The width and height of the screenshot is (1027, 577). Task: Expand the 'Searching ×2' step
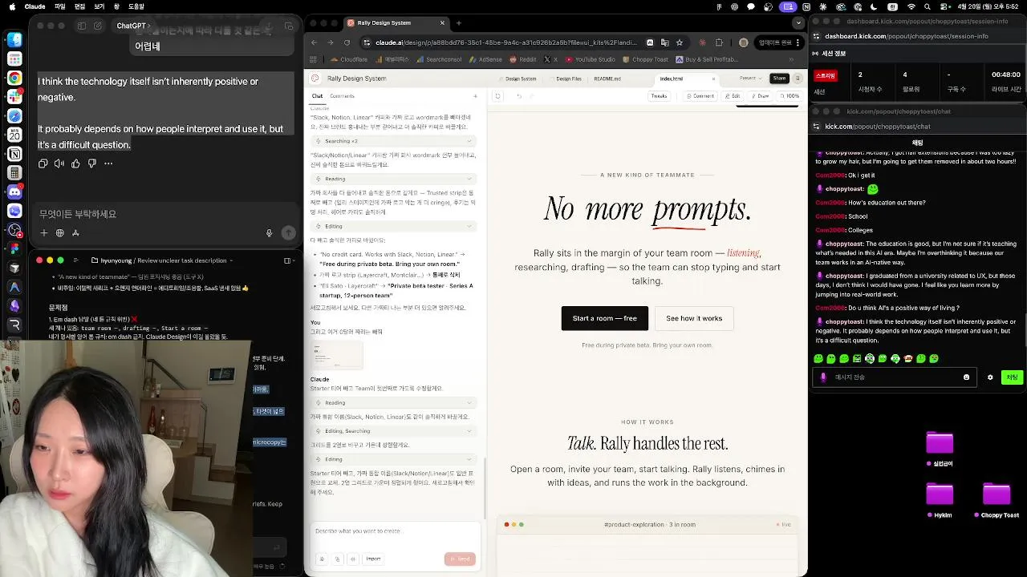[x=393, y=141]
